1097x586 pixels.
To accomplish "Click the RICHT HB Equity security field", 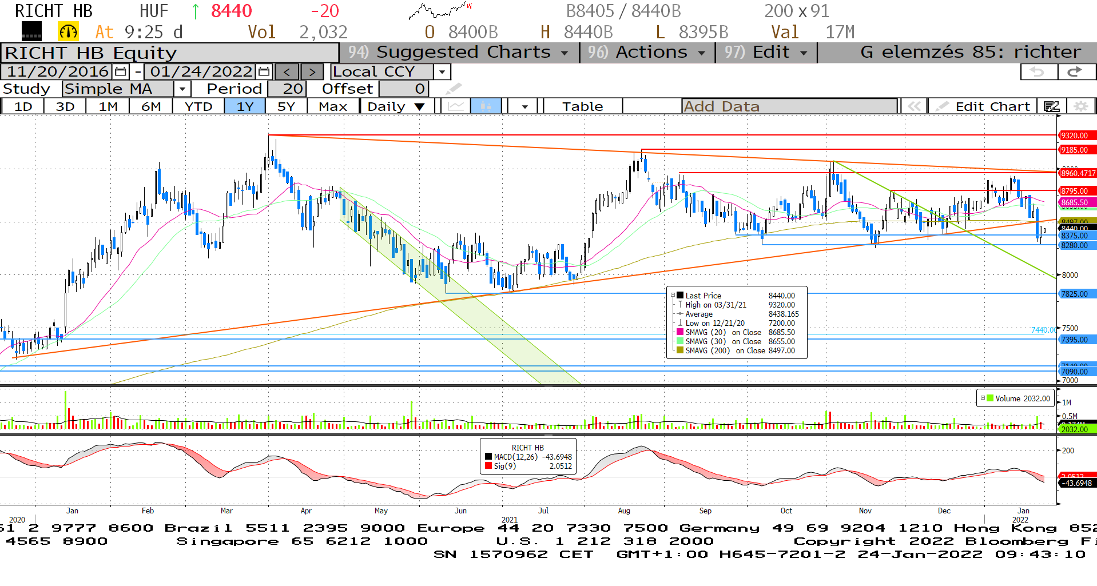I will coord(170,53).
